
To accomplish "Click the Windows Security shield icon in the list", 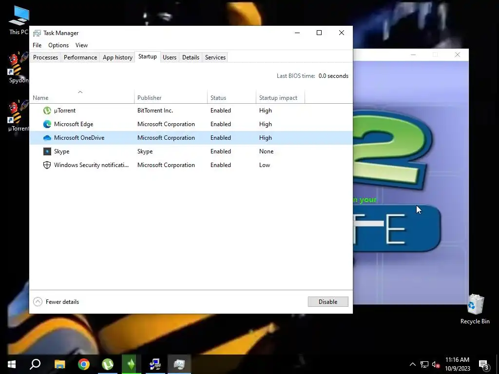I will pyautogui.click(x=47, y=165).
